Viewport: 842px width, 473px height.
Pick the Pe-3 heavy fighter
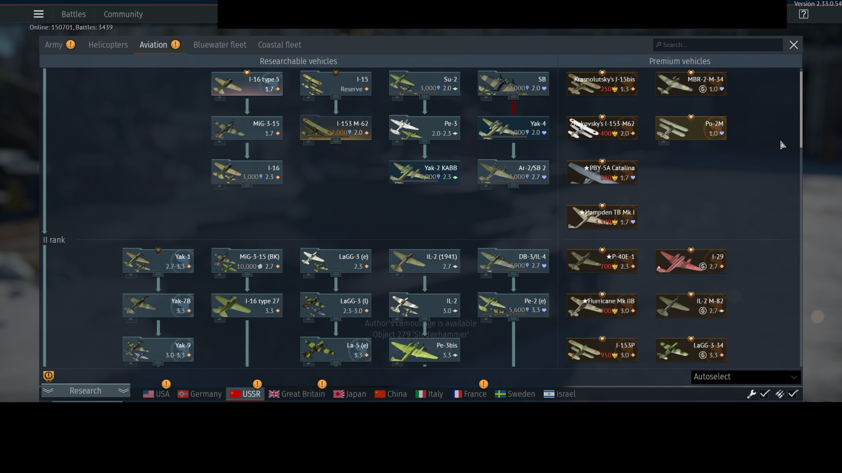(x=425, y=129)
